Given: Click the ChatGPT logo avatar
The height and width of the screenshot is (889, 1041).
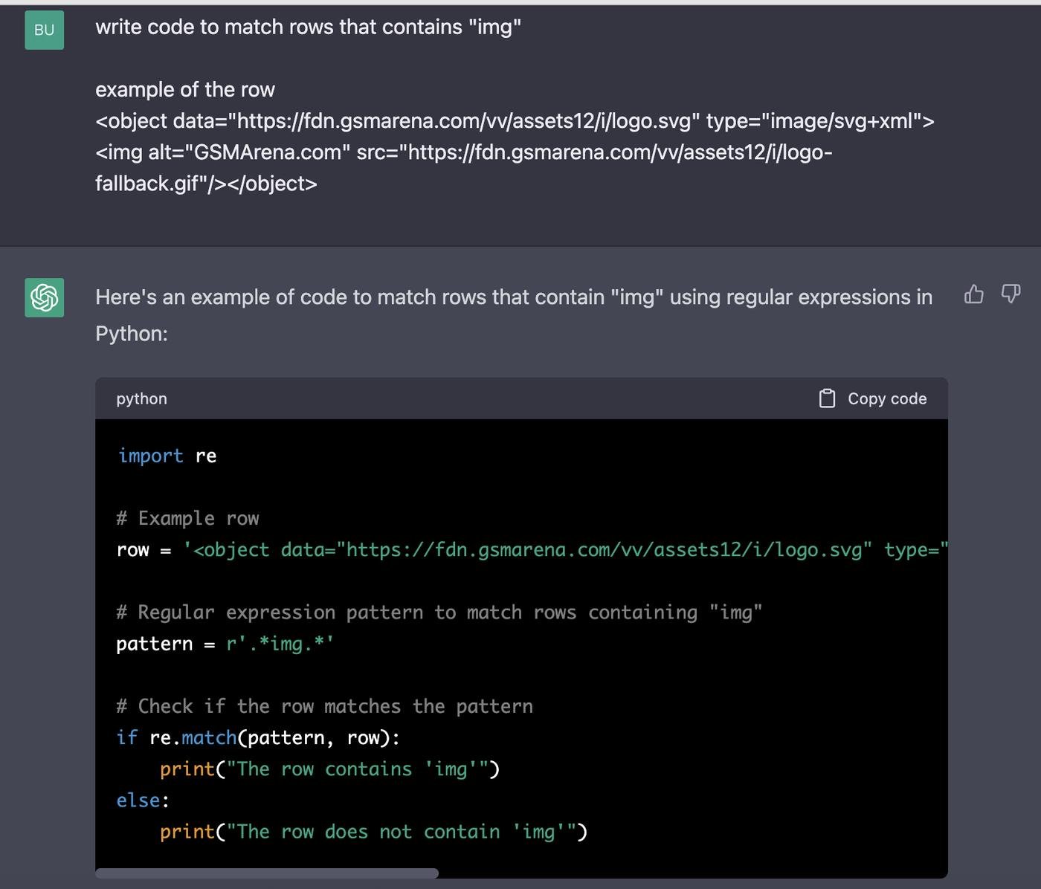Looking at the screenshot, I should coord(44,297).
